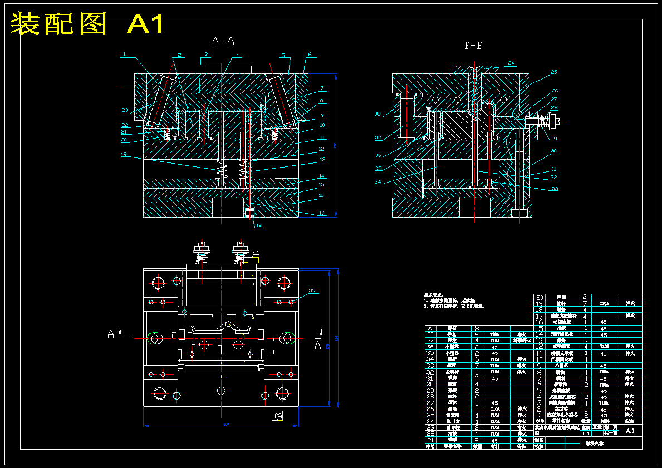Image resolution: width=662 pixels, height=468 pixels.
Task: Click the yellow title '装配图 A1'
Action: click(x=87, y=24)
